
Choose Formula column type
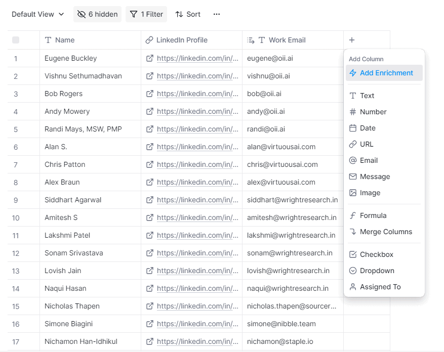click(x=373, y=215)
